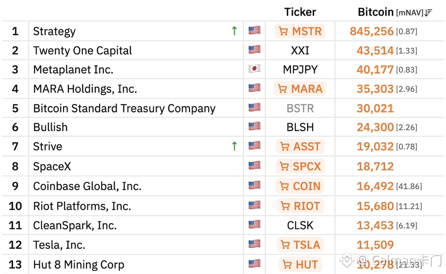446x274 pixels.
Task: Click the green up arrow next to Strategy
Action: pyautogui.click(x=235, y=31)
